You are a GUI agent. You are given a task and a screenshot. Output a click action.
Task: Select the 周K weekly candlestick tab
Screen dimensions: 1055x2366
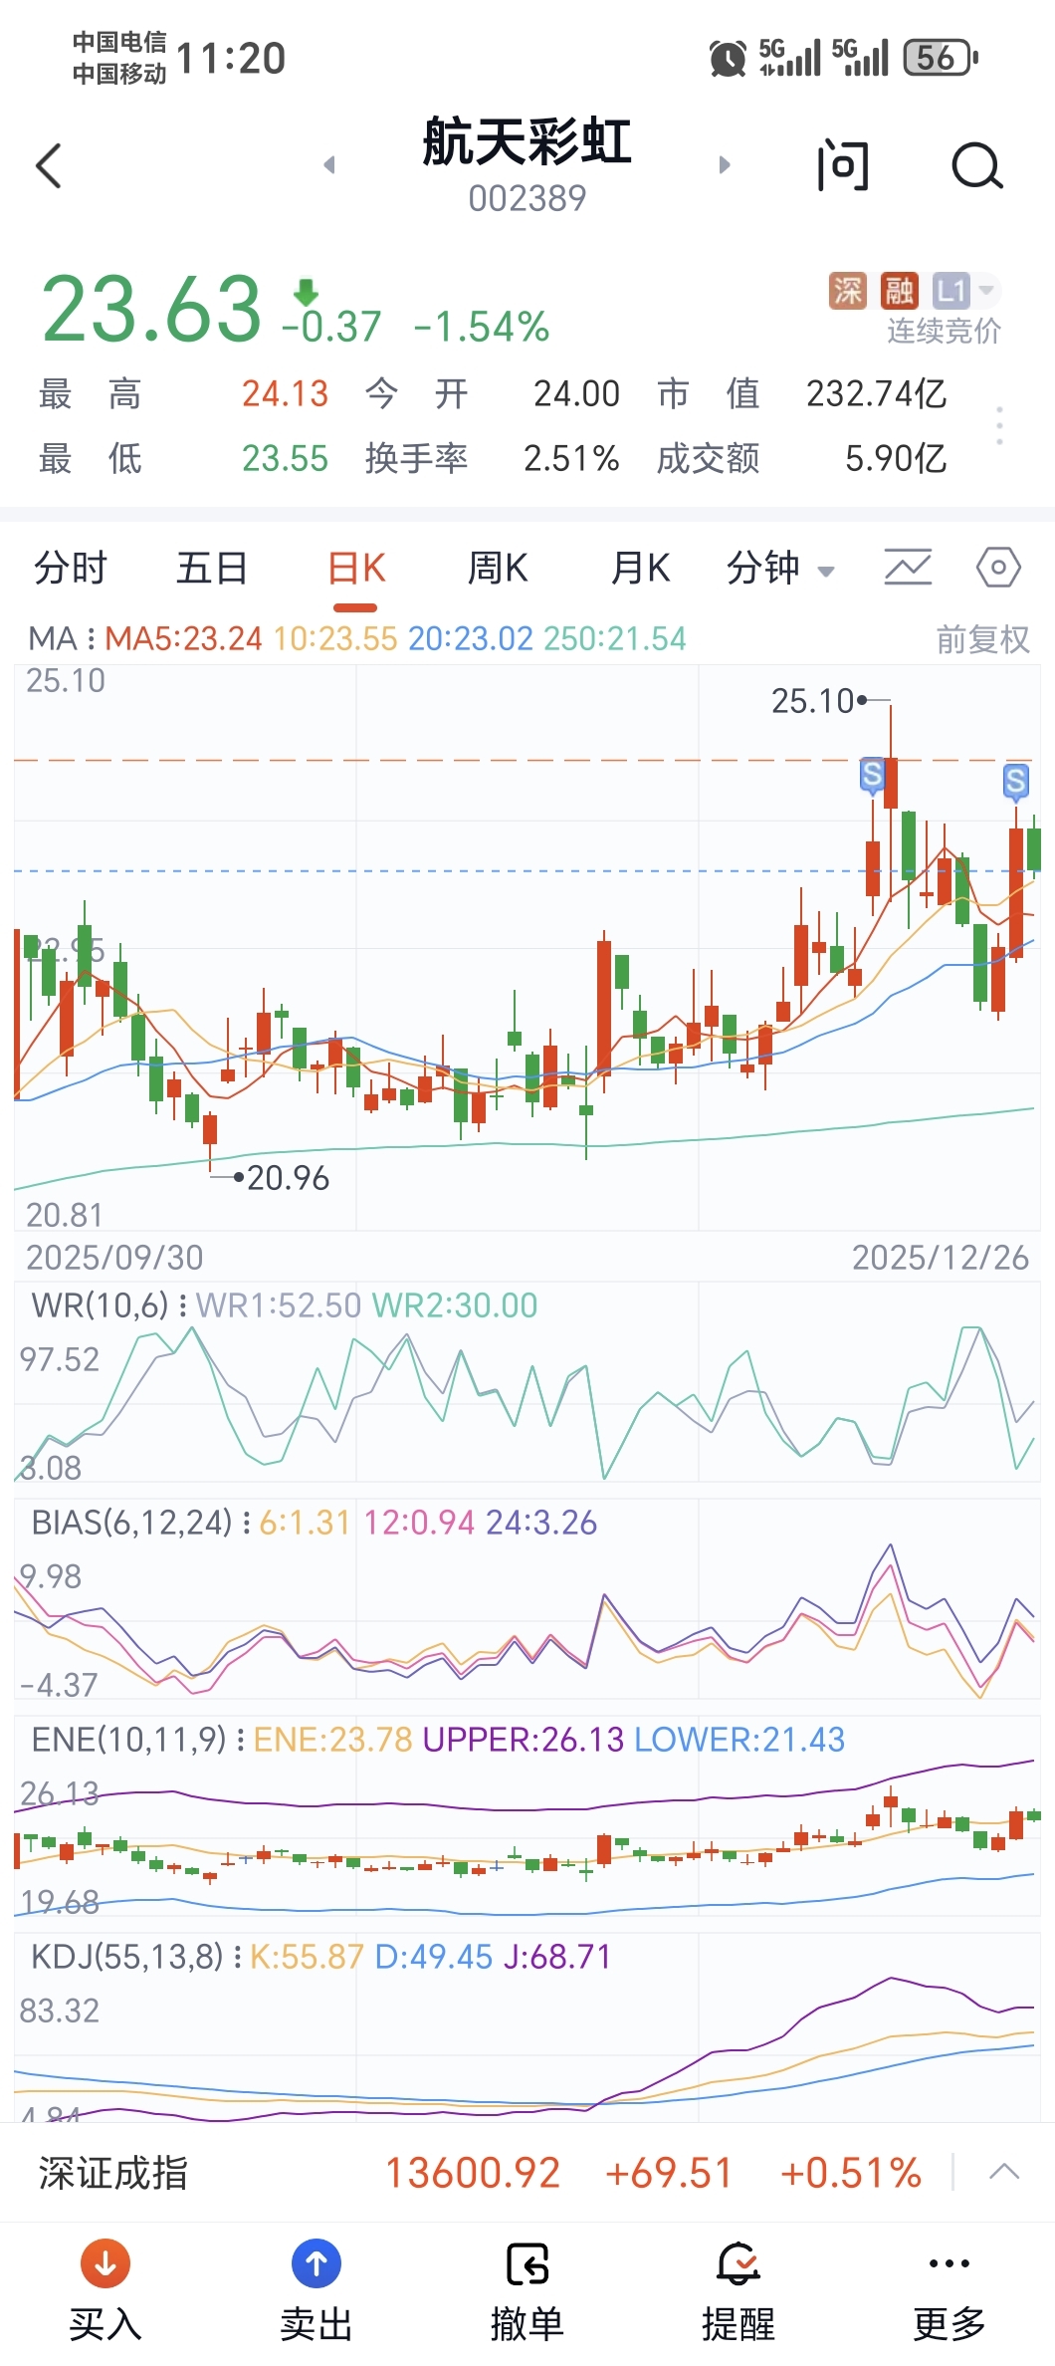[x=498, y=569]
